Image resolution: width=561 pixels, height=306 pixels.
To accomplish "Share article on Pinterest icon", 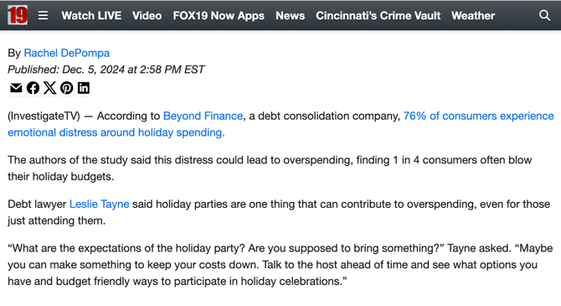I will pyautogui.click(x=66, y=88).
